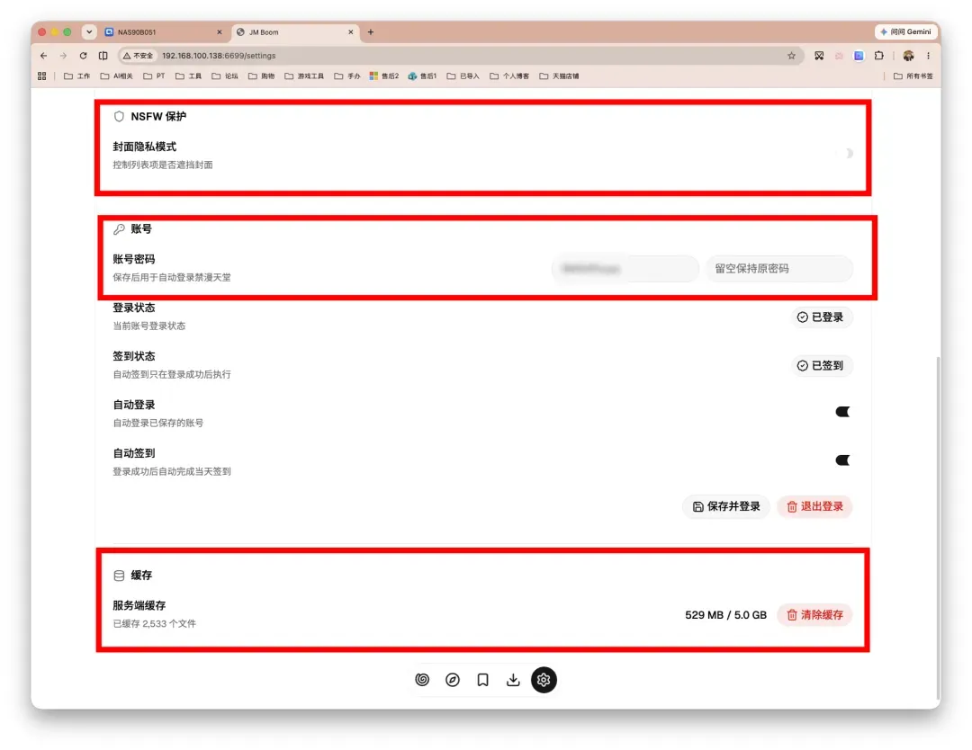Reload the page with the refresh icon
Image resolution: width=972 pixels, height=750 pixels.
pos(83,56)
